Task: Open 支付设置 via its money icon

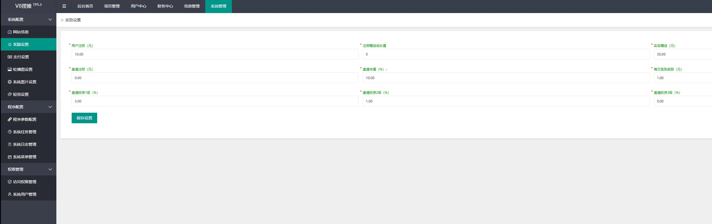Action: [x=10, y=57]
